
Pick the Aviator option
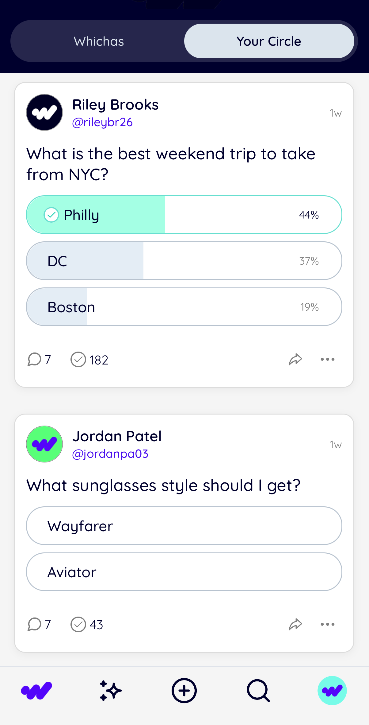pyautogui.click(x=184, y=572)
